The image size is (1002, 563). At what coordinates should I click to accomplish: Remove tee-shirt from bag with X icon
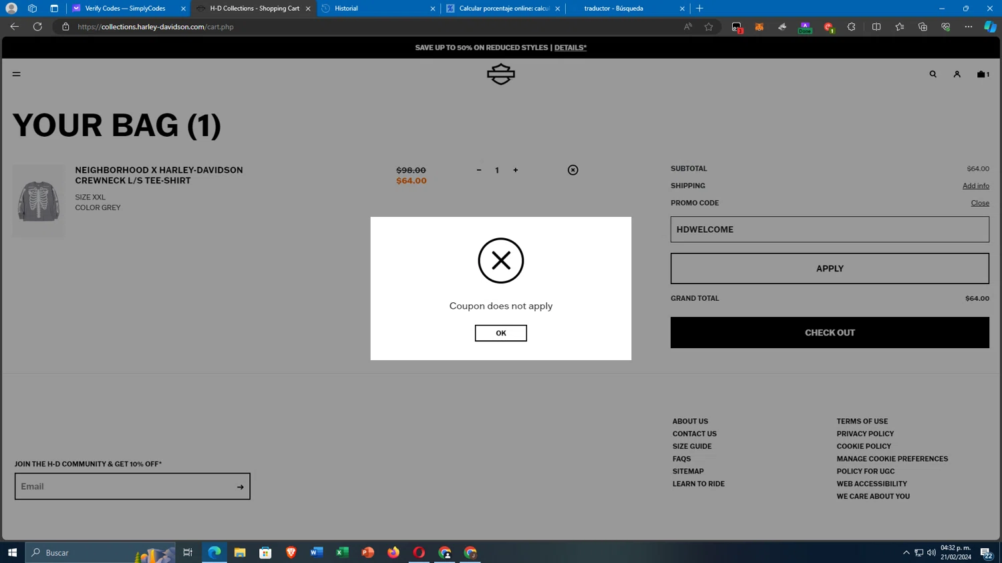click(x=573, y=170)
